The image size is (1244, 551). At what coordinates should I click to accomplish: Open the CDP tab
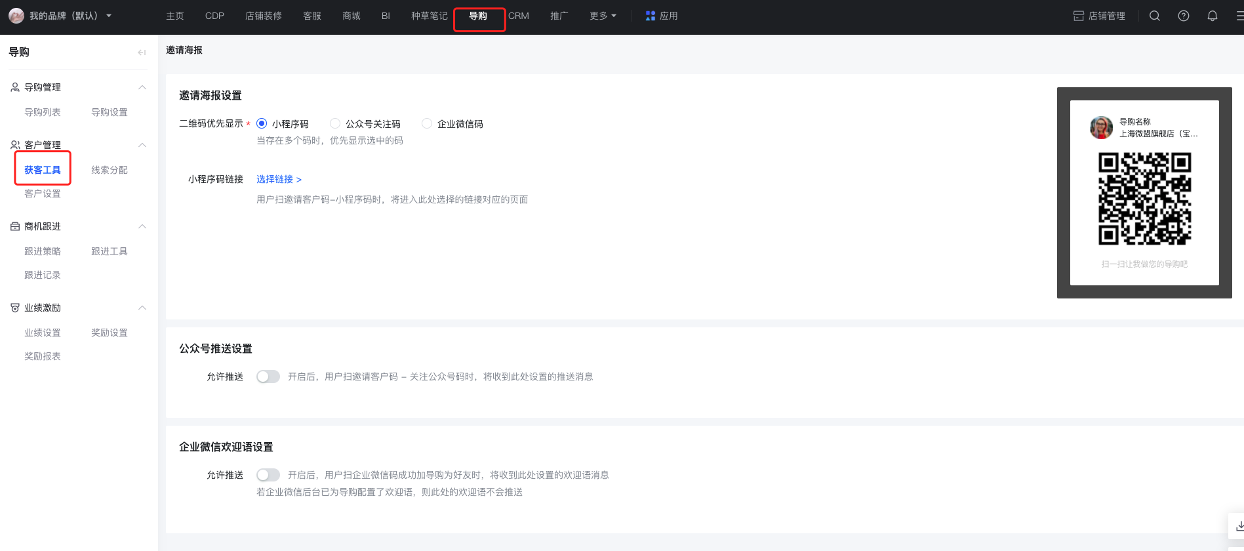click(x=214, y=16)
